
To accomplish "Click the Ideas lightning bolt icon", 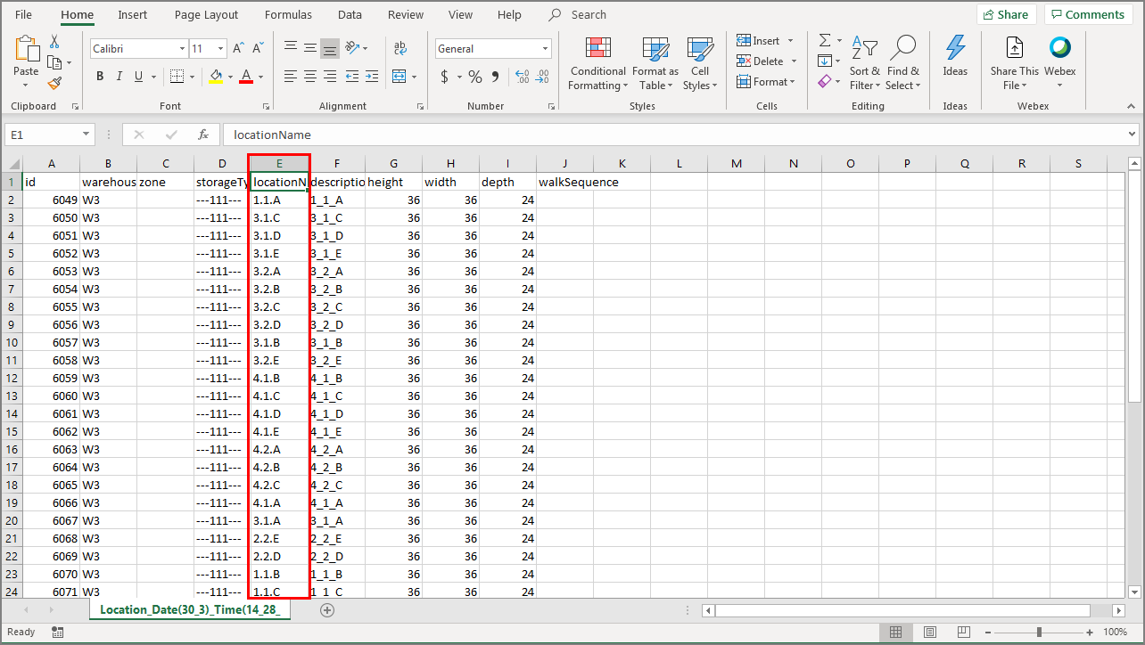I will tap(955, 55).
